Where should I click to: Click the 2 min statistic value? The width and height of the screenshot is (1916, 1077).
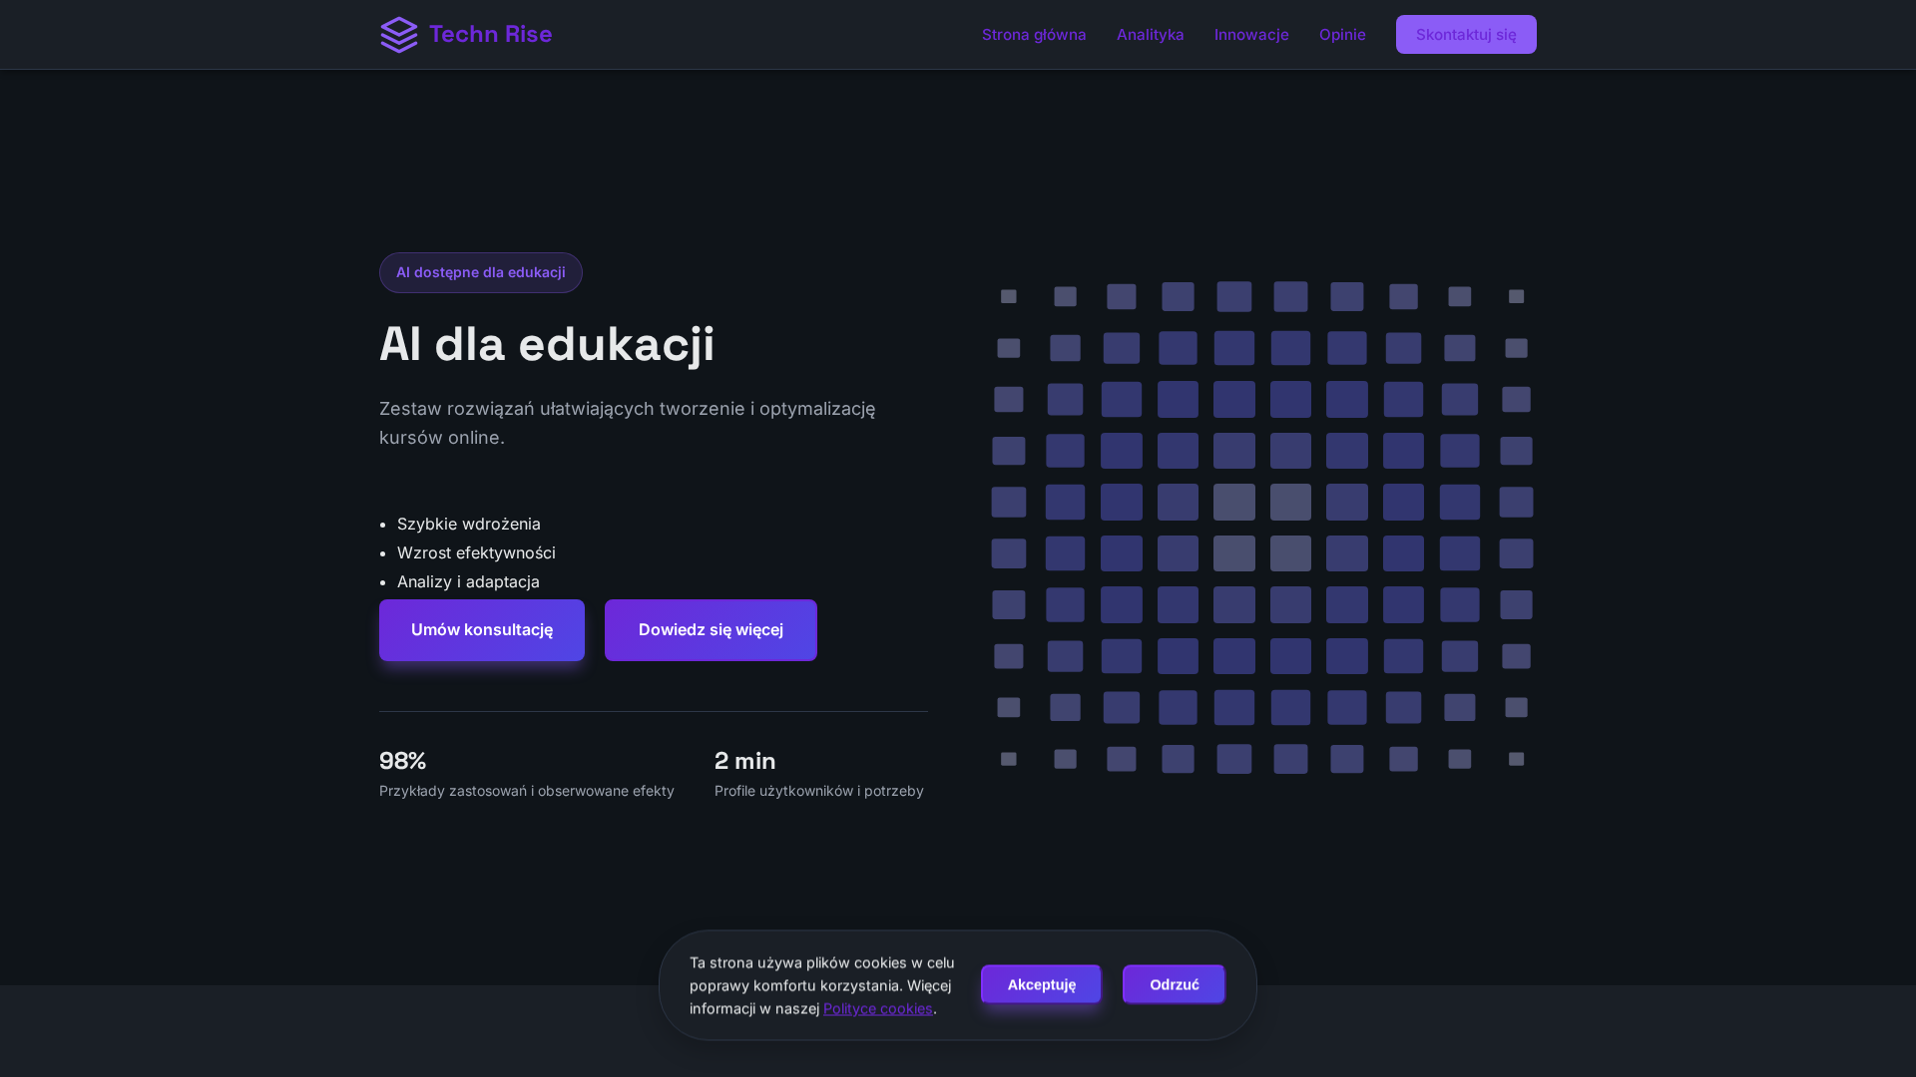click(745, 761)
